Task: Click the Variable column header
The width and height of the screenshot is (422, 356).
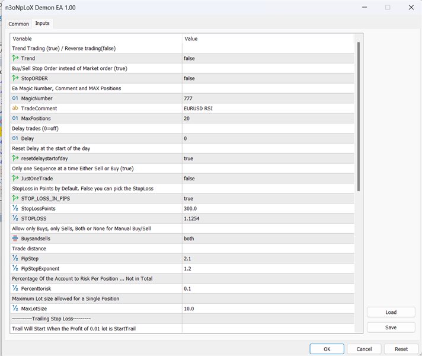Action: point(96,39)
